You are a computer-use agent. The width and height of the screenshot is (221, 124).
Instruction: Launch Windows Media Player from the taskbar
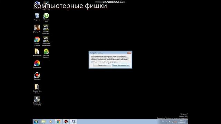pos(51,122)
